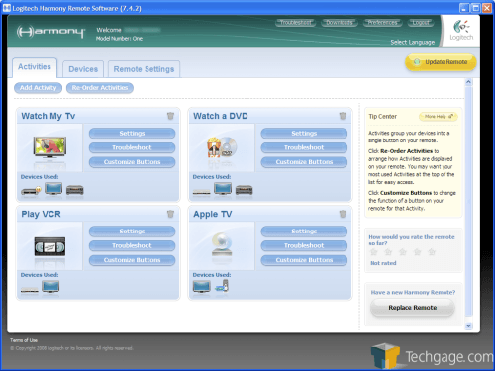Open Settings for Watch a DVD
Image resolution: width=495 pixels, height=371 pixels.
tap(304, 134)
